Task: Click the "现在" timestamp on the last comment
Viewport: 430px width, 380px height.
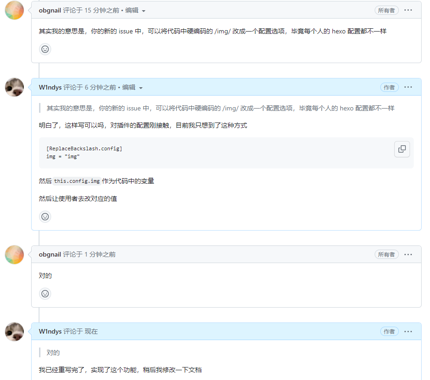Action: pyautogui.click(x=91, y=331)
